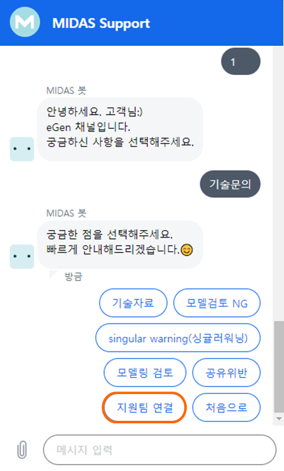284x471 pixels.
Task: Return to start with 처음으로 button
Action: [x=226, y=407]
